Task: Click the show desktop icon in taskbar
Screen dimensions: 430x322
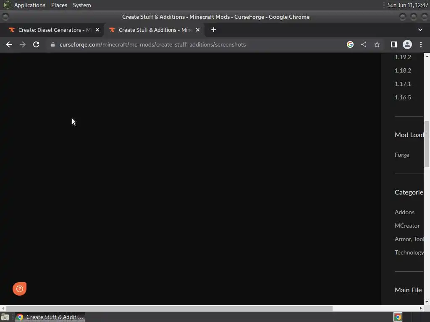Action: [5, 317]
